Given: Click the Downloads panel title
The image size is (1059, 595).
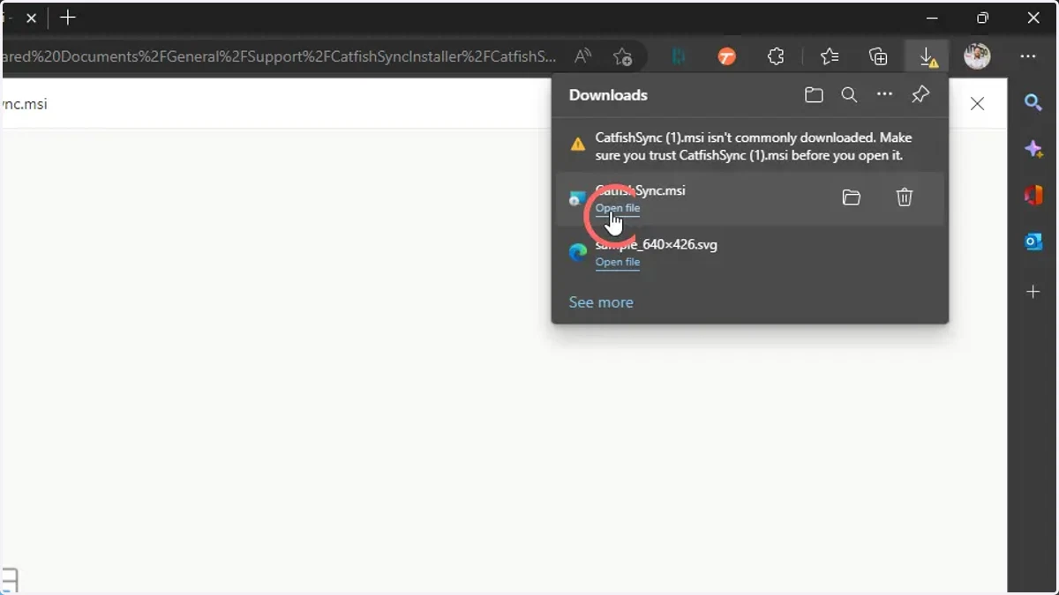Looking at the screenshot, I should pos(608,95).
